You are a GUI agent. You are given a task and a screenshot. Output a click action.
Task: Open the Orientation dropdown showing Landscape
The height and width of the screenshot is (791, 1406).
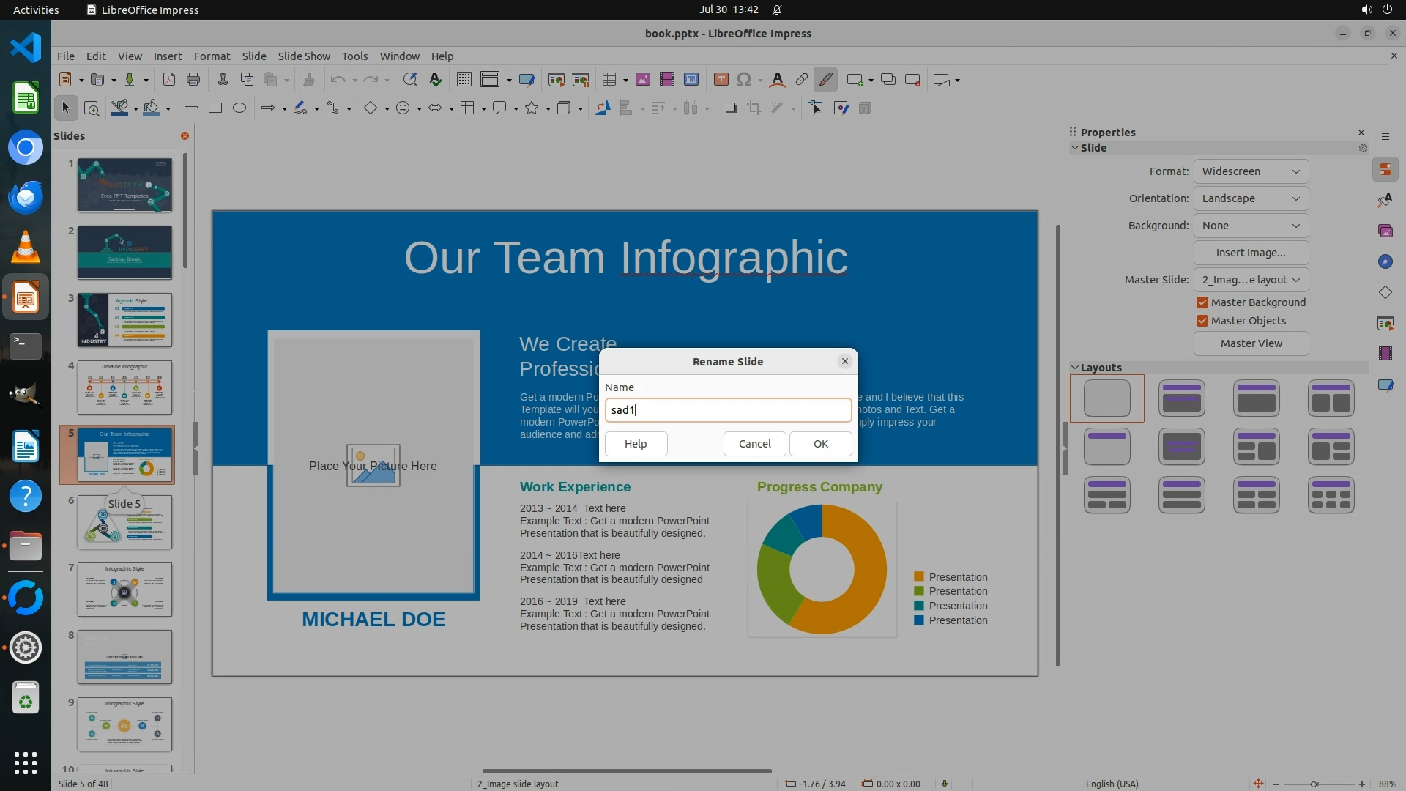click(1250, 198)
